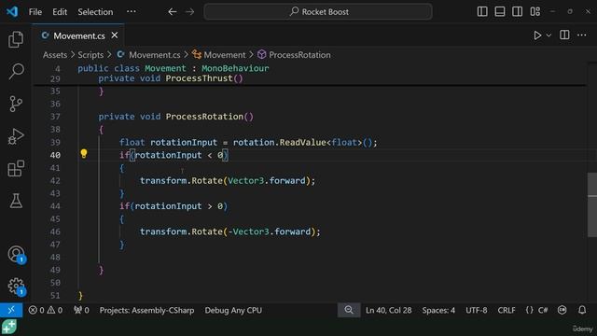The width and height of the screenshot is (597, 336).
Task: Open the Accounts menu icon
Action: (16, 254)
